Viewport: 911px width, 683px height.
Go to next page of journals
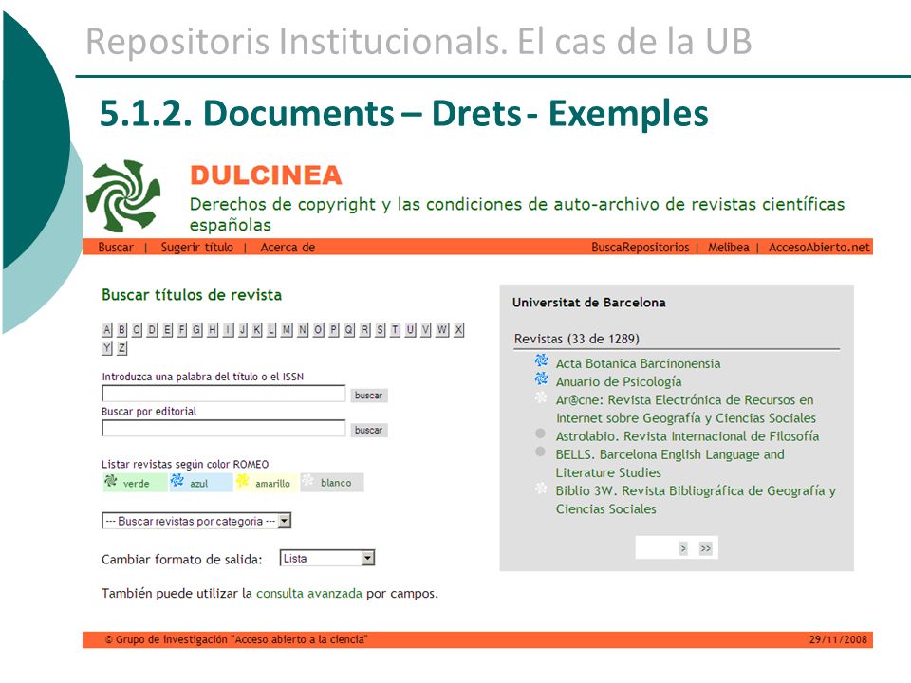click(x=683, y=548)
